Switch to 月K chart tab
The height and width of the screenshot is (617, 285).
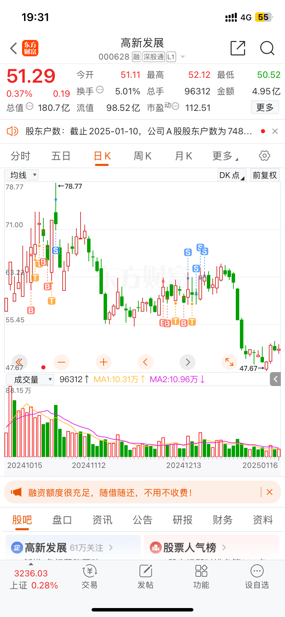coord(183,156)
